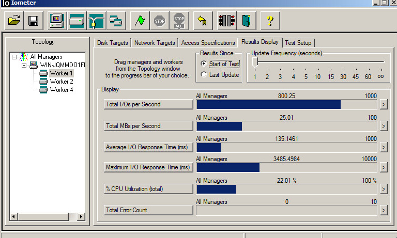The height and width of the screenshot is (238, 397).
Task: Stop the current test
Action: tap(160, 21)
